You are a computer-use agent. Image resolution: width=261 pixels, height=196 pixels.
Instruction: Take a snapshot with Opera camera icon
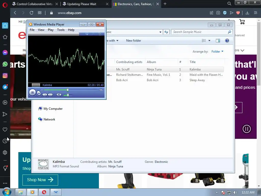coord(218,13)
